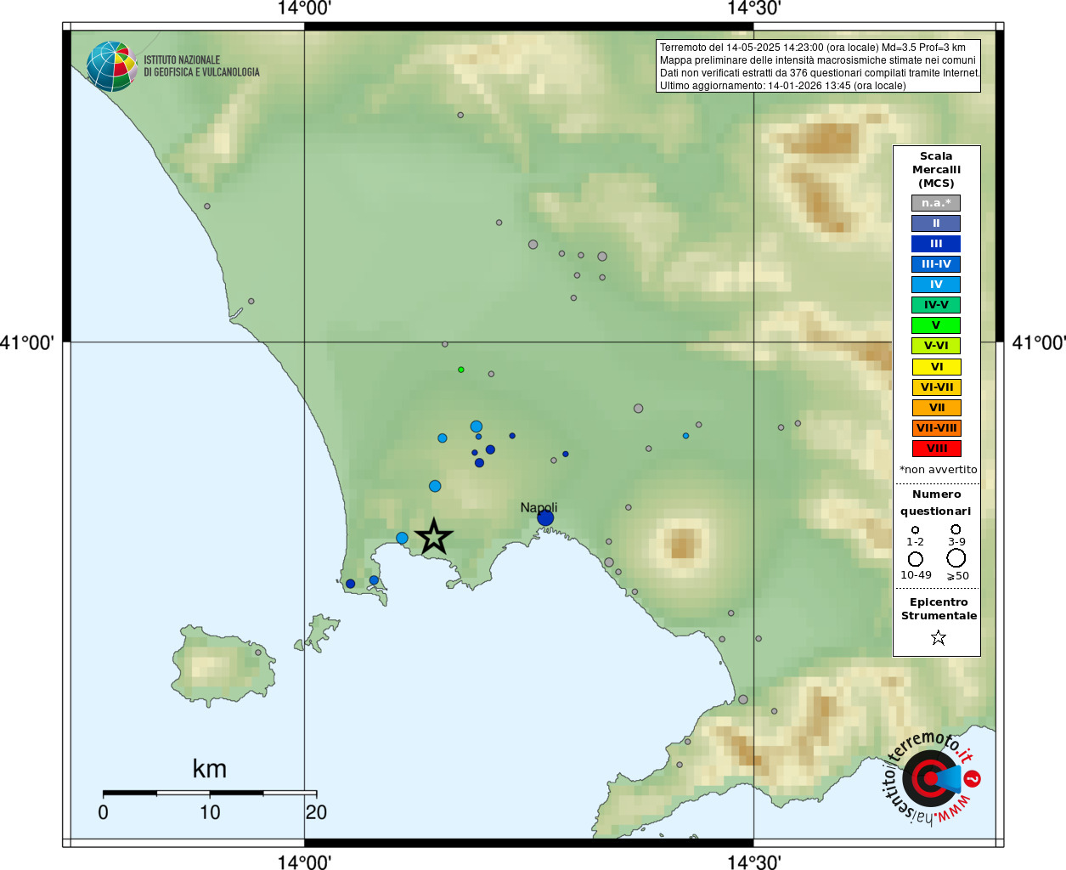Click the INGV globe logo
Viewport: 1066px width, 870px height.
[111, 66]
